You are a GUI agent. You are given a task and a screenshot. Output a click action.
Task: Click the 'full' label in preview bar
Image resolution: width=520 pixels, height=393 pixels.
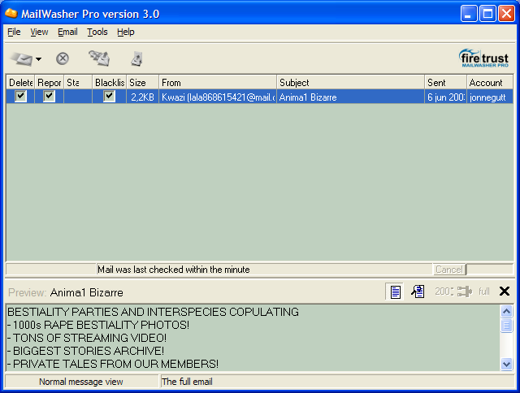coord(484,292)
